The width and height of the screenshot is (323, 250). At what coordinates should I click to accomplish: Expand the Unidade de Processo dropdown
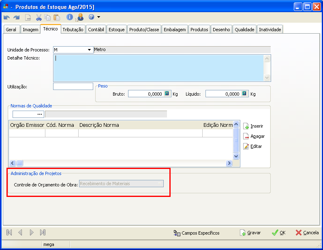point(89,50)
